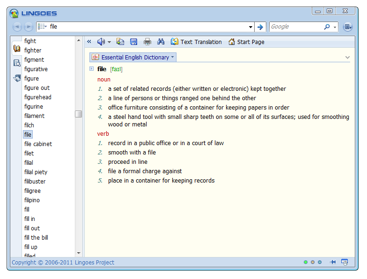
Task: Click the green status dot
Action: tap(305, 262)
